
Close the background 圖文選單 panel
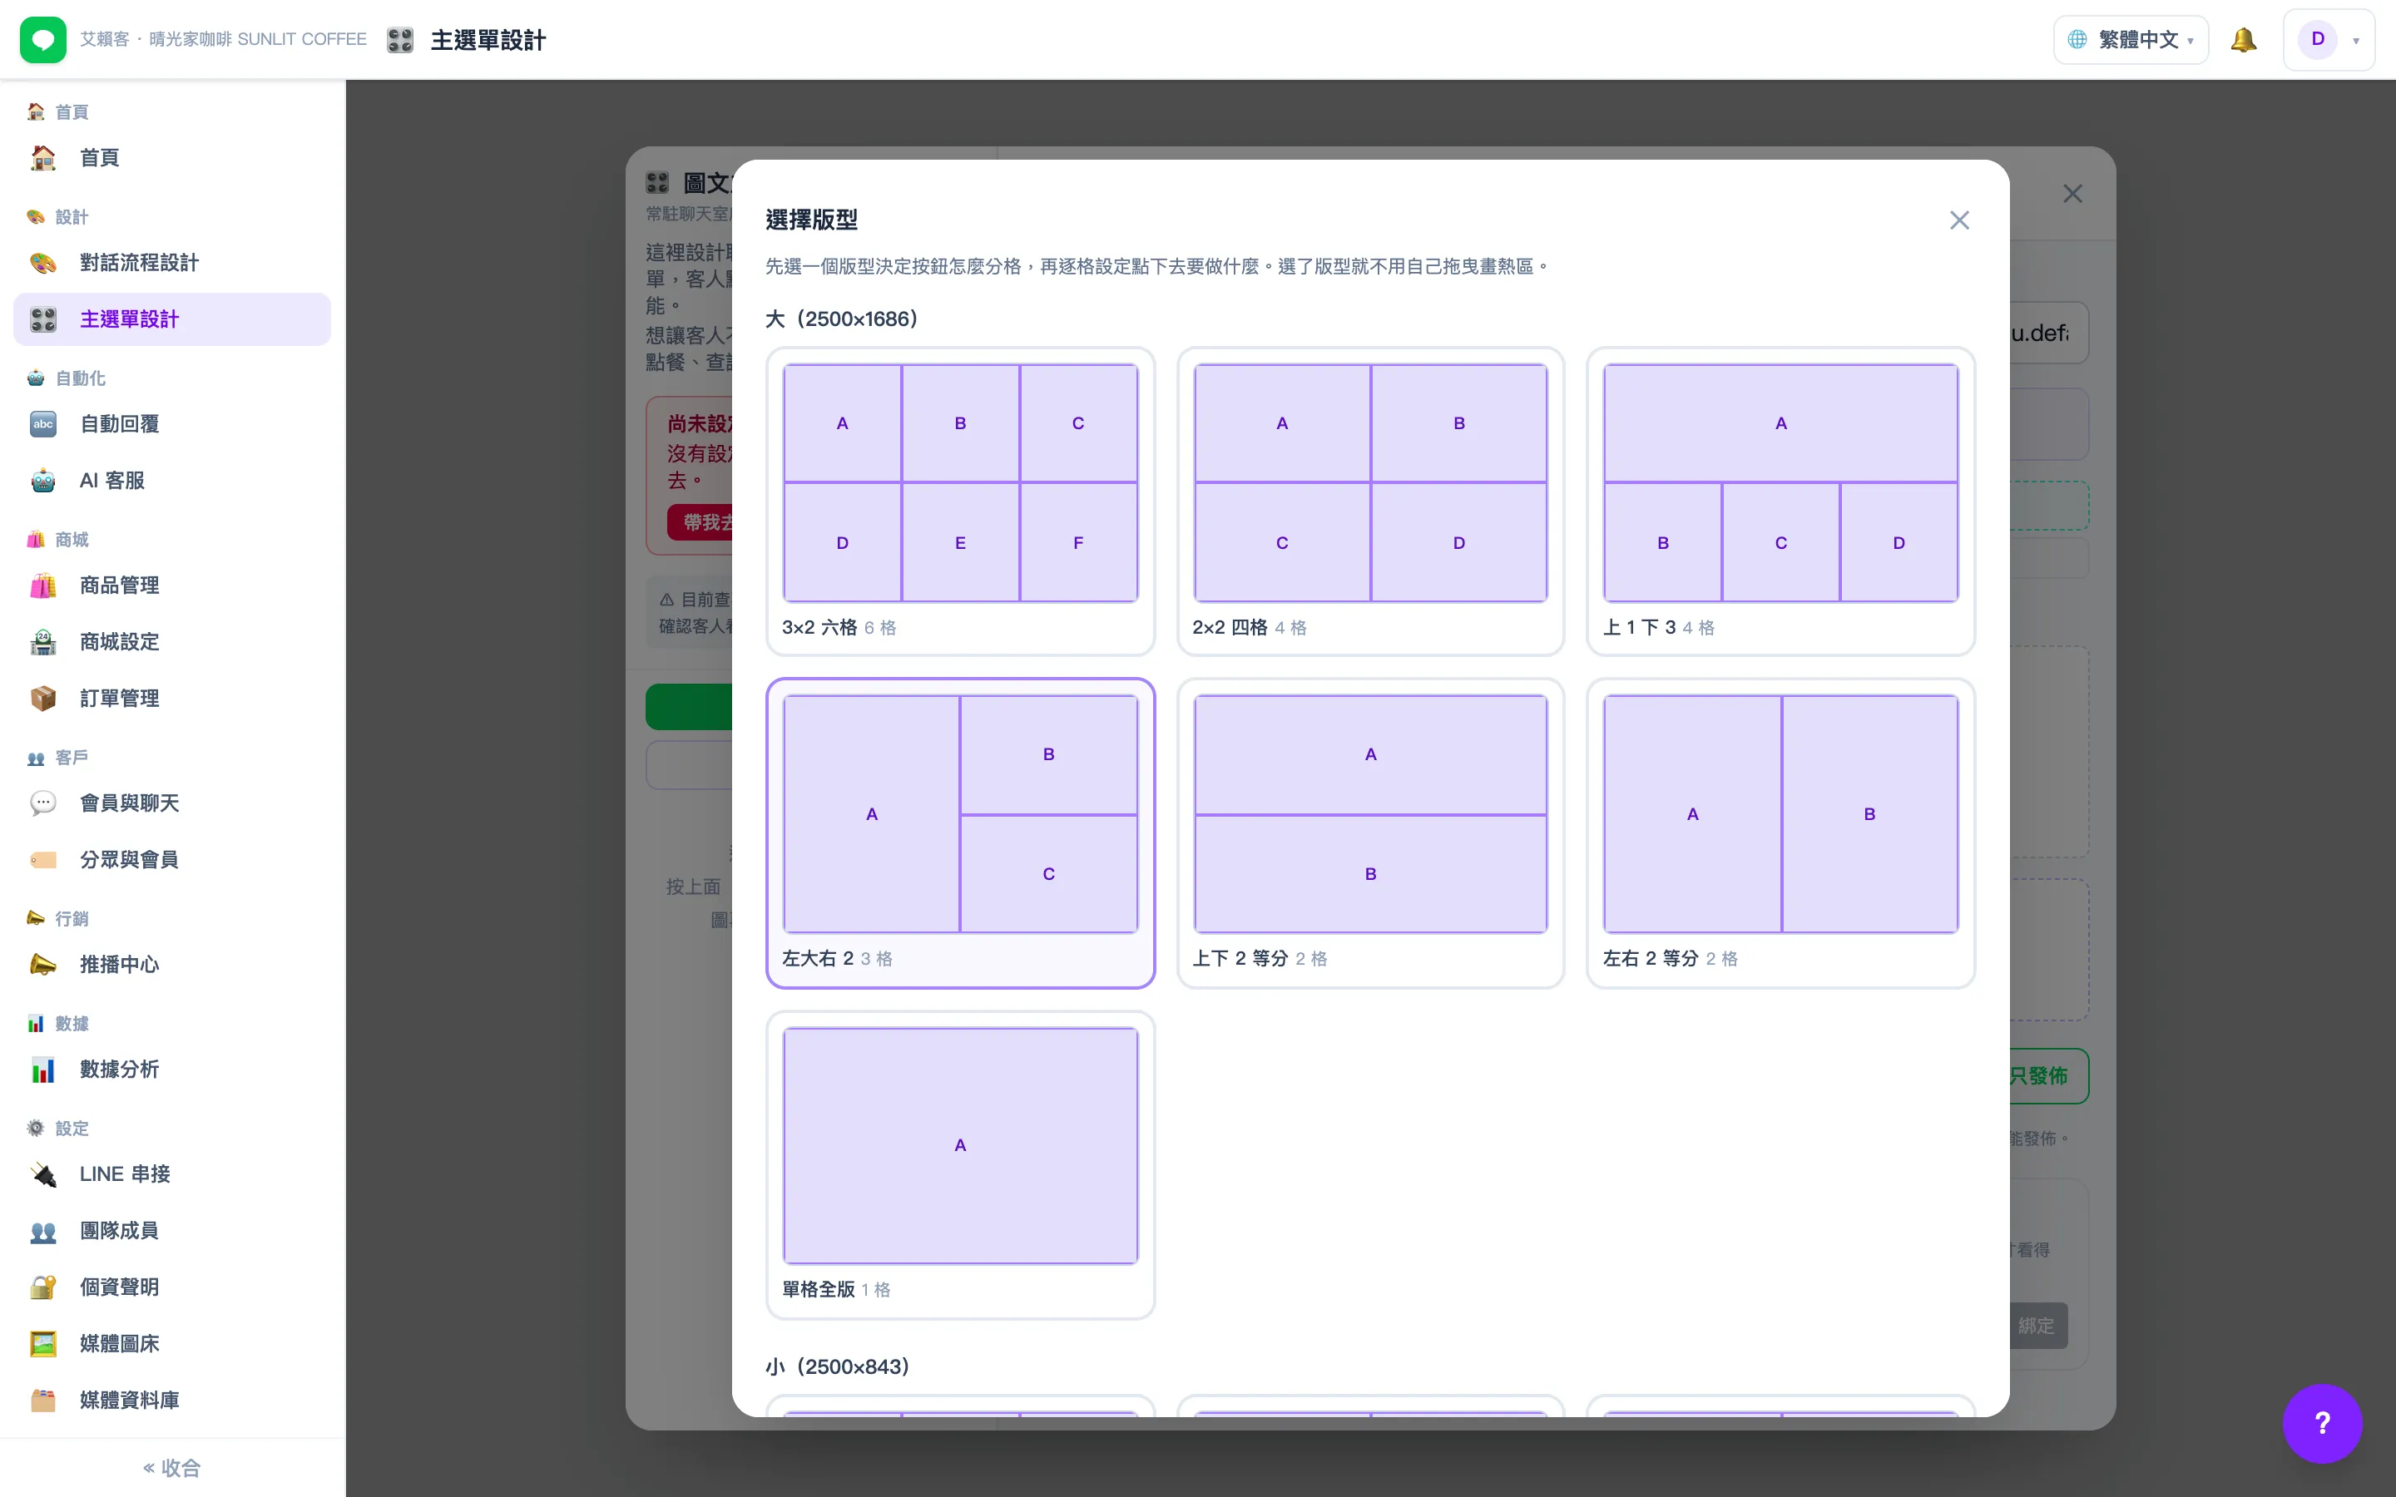point(2072,194)
